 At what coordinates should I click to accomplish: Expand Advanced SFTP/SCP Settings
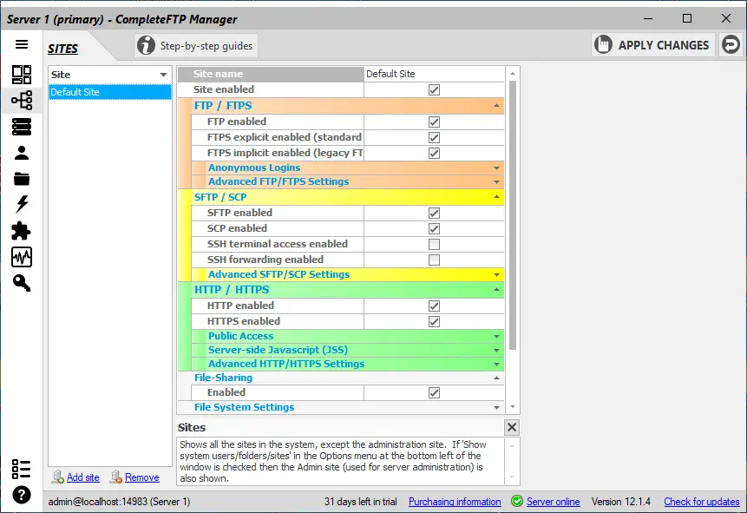pos(496,274)
